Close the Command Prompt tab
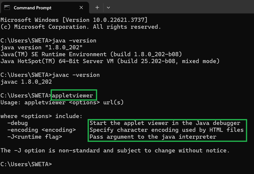The image size is (254, 174). click(81, 8)
